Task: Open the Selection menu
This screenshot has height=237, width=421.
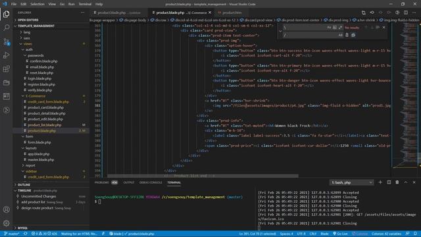Action: click(37, 4)
